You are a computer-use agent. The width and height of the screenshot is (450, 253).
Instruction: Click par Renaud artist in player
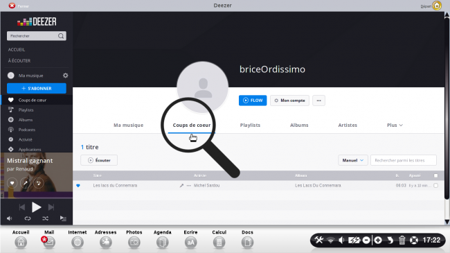point(20,168)
